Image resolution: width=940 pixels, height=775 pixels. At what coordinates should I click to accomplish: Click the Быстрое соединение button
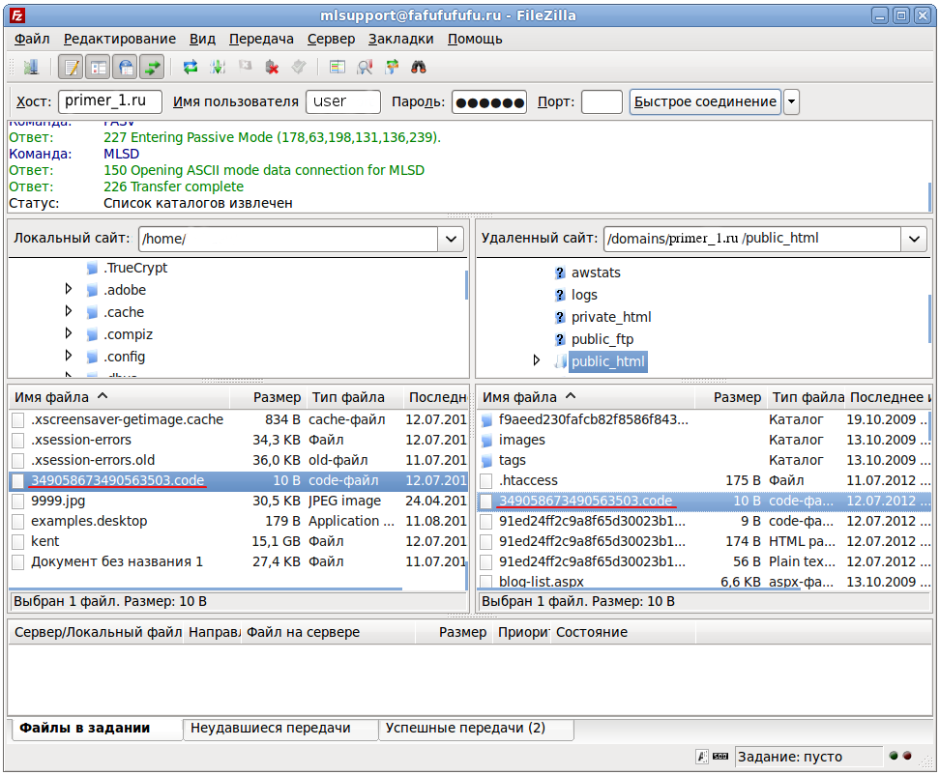(705, 101)
